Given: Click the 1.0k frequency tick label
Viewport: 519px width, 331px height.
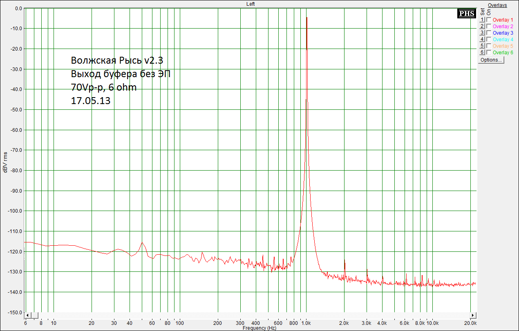Looking at the screenshot, I should [x=306, y=323].
